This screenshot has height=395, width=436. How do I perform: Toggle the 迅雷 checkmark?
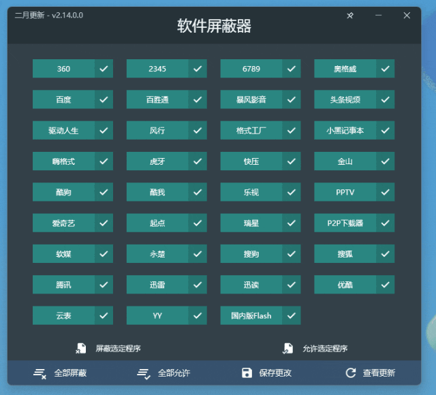click(x=198, y=285)
